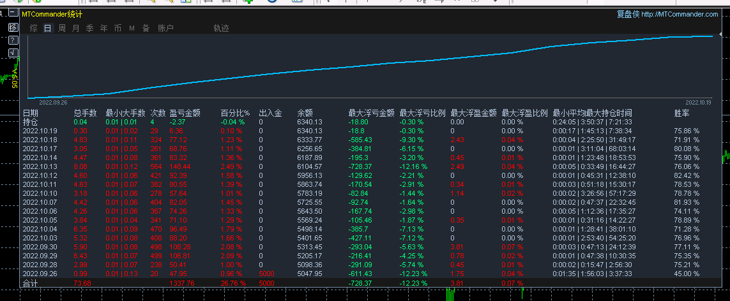
Task: Click the chart end date 2022.10.19 label
Action: (x=698, y=102)
